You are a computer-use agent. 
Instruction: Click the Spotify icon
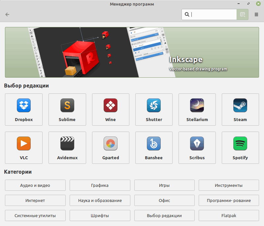240,147
